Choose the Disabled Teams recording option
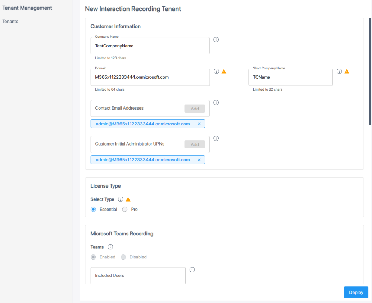Image resolution: width=372 pixels, height=303 pixels. point(124,257)
